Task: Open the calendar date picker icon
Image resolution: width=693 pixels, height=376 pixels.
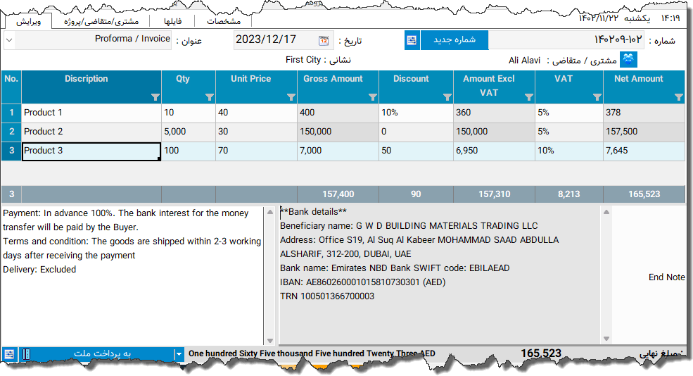Action: tap(324, 40)
